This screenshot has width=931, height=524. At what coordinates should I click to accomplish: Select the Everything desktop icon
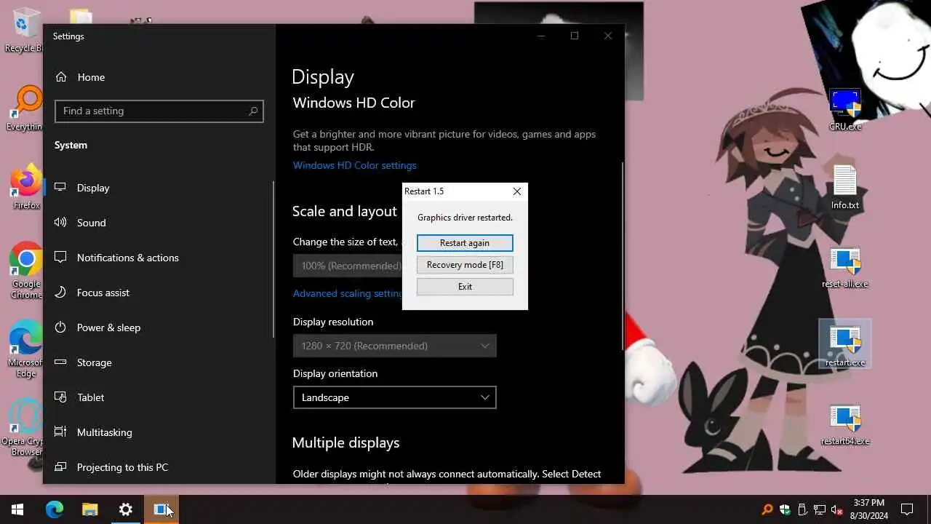[x=26, y=109]
